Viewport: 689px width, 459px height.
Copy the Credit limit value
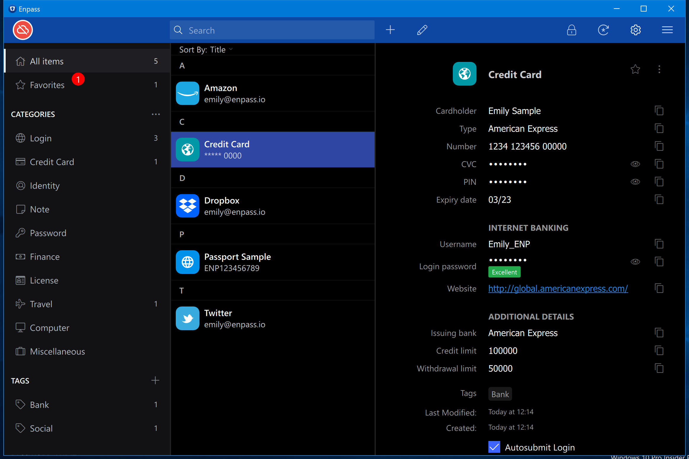pos(659,351)
